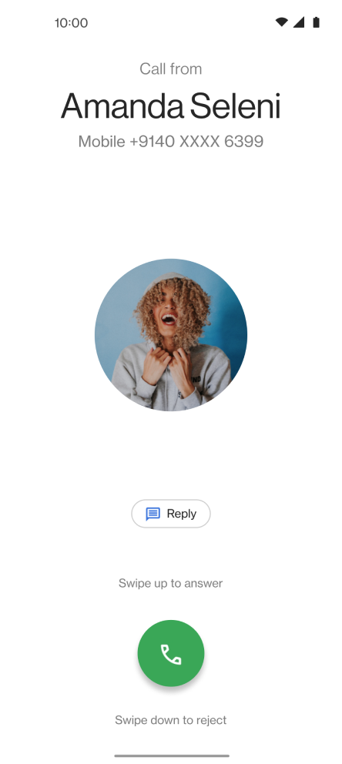Select the caller name Amanda Seleni
Viewport: 342px width, 764px height.
click(x=170, y=106)
